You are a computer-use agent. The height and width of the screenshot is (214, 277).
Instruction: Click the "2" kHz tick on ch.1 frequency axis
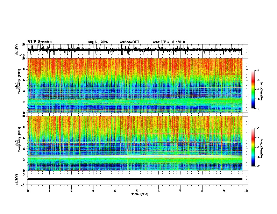24,102
